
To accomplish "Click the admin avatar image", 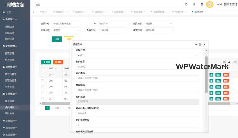I will [210, 4].
